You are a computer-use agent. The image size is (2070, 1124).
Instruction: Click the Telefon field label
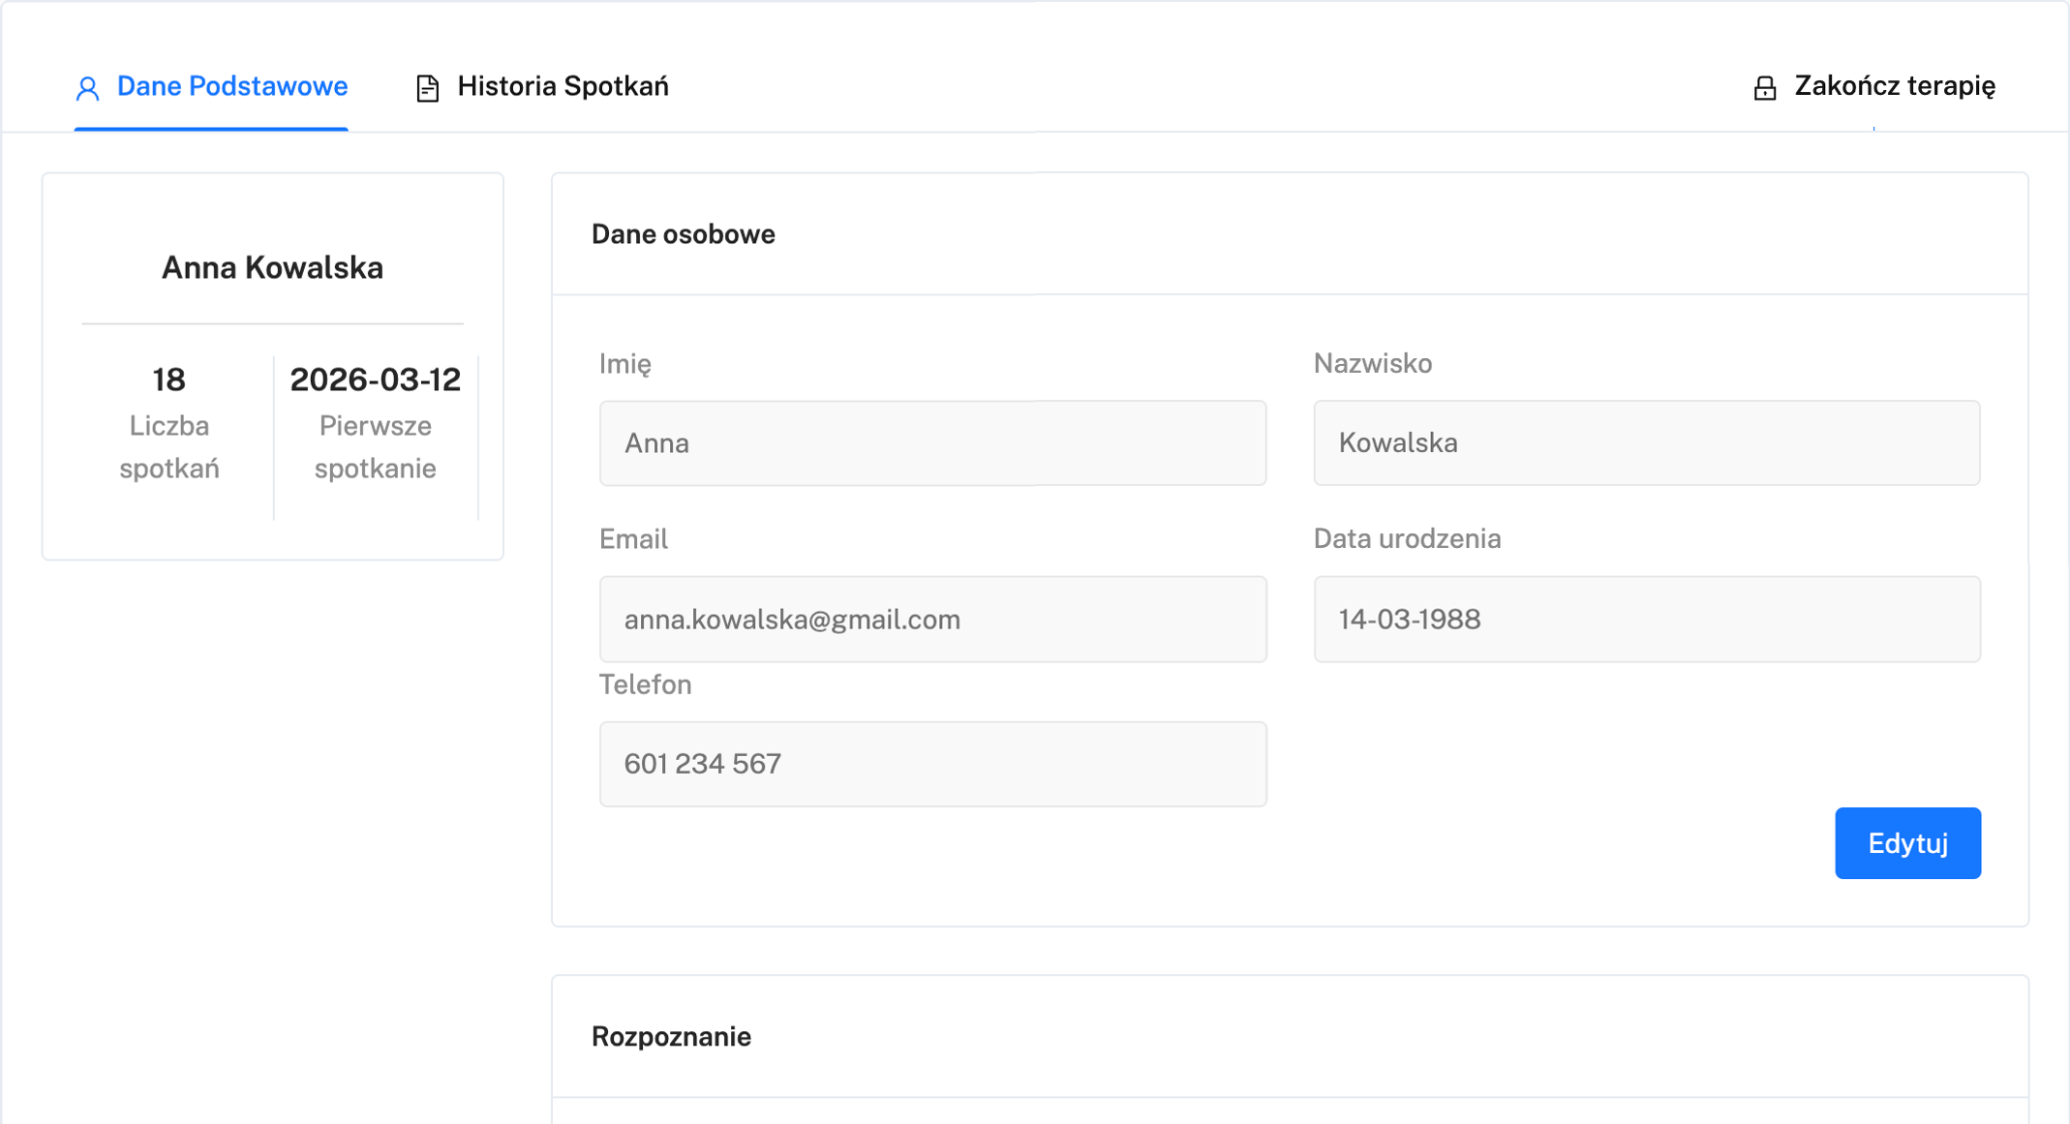pyautogui.click(x=645, y=685)
